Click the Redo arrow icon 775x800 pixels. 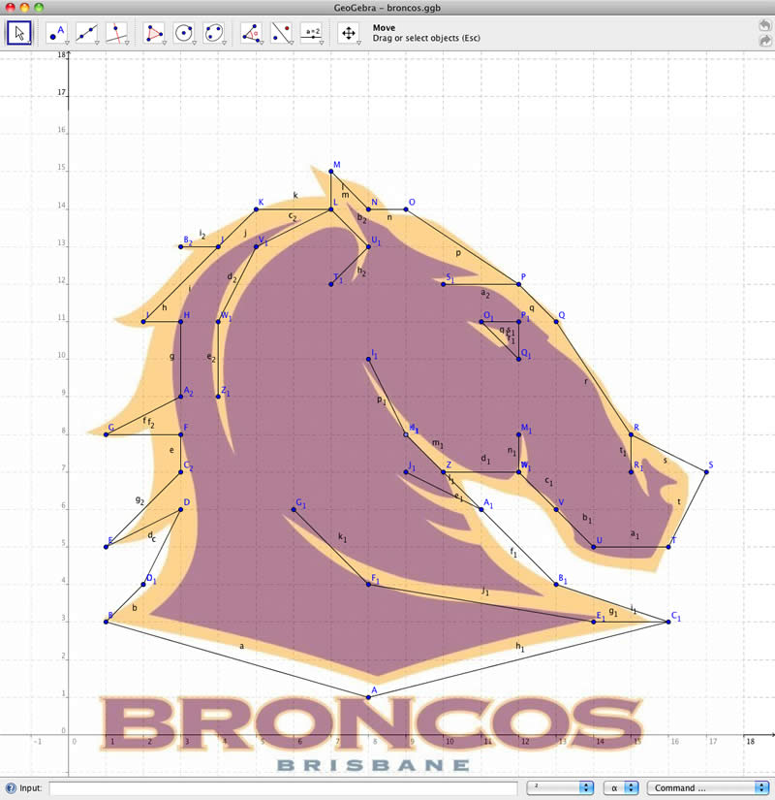764,41
